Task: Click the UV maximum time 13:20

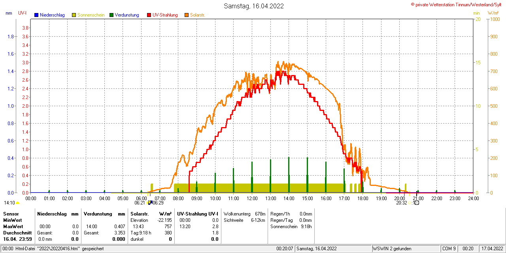Action: point(185,227)
